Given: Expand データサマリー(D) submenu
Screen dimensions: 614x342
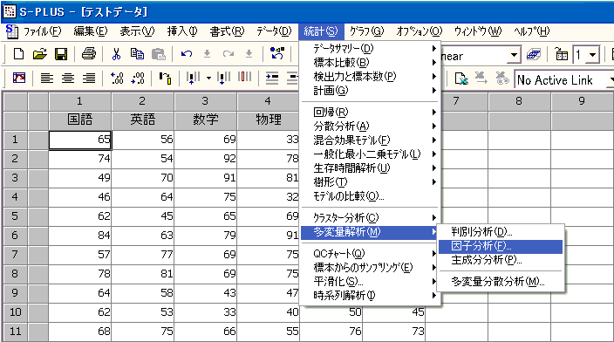Looking at the screenshot, I should [369, 49].
